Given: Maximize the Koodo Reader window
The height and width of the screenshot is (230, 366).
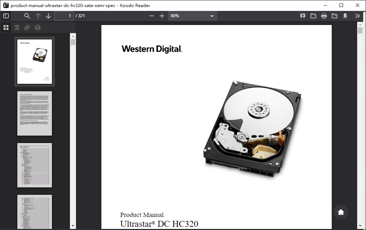Looking at the screenshot, I should tap(341, 5).
